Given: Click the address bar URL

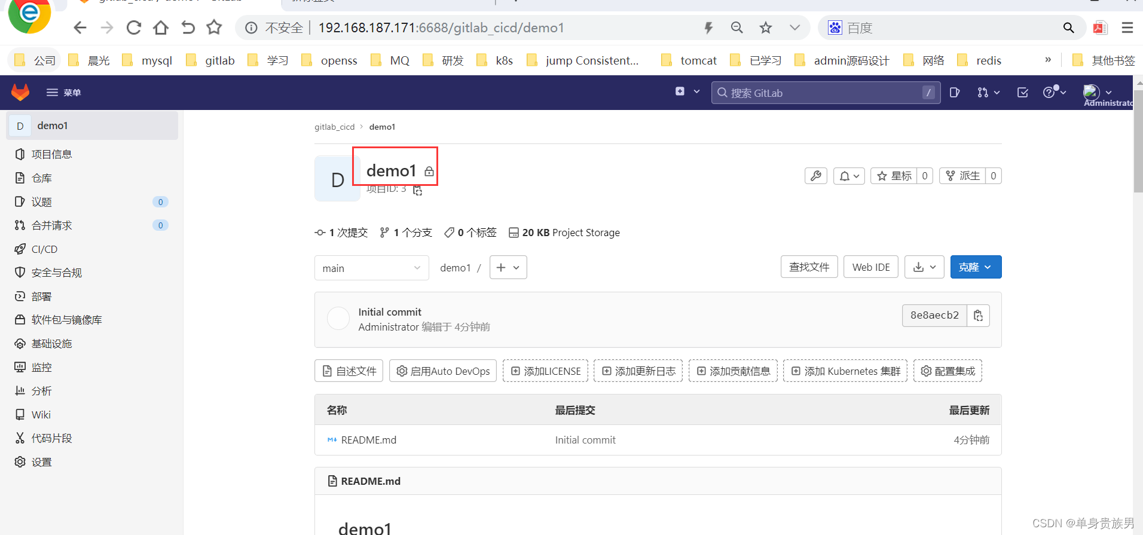Looking at the screenshot, I should click(441, 27).
